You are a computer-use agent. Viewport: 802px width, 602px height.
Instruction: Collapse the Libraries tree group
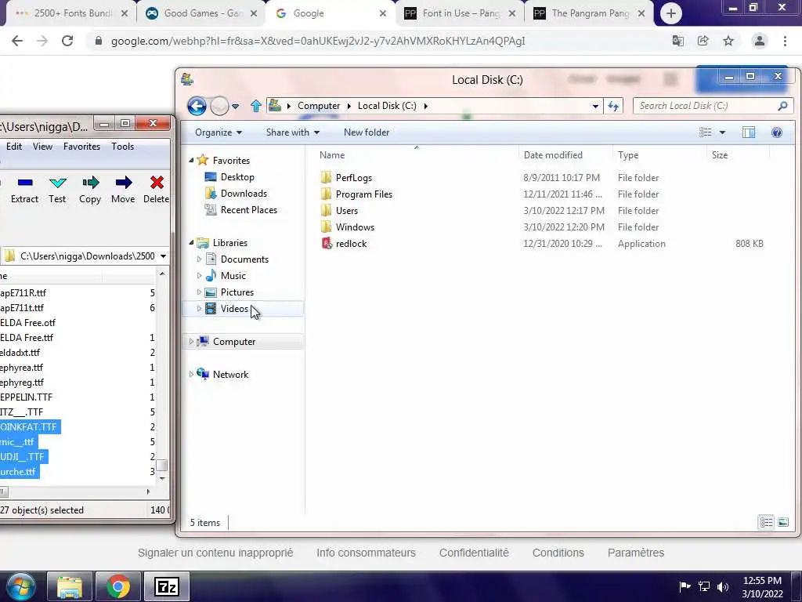191,243
